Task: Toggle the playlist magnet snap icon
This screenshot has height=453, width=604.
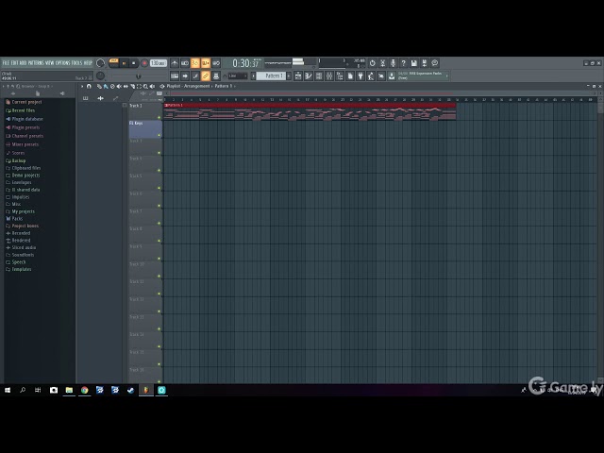Action: [x=89, y=86]
